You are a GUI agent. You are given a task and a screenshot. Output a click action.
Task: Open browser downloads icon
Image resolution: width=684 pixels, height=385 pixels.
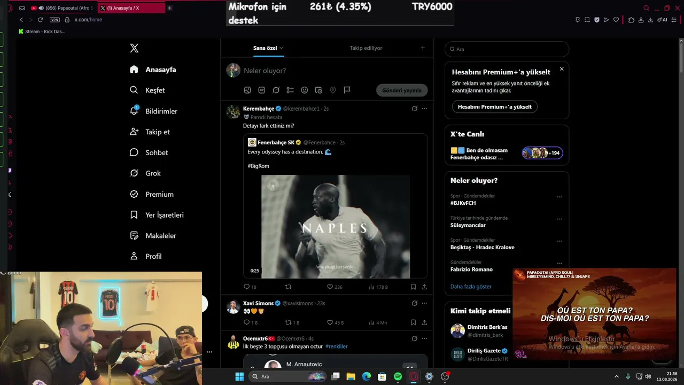(650, 20)
